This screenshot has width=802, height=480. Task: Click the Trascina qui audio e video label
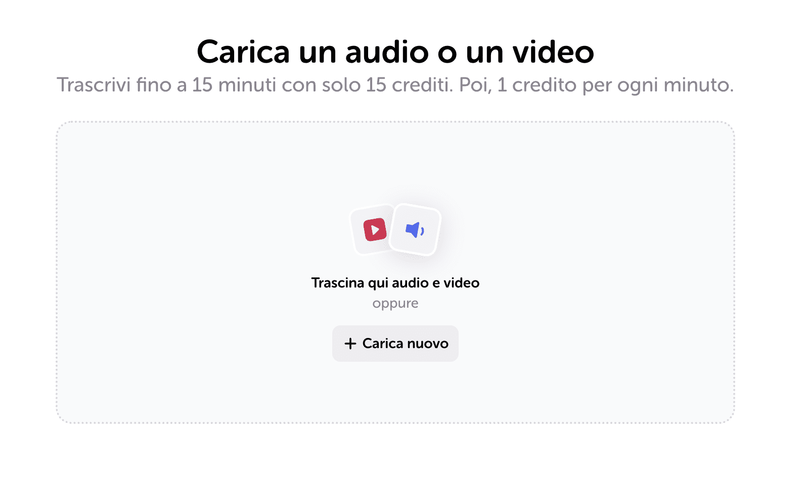(395, 283)
